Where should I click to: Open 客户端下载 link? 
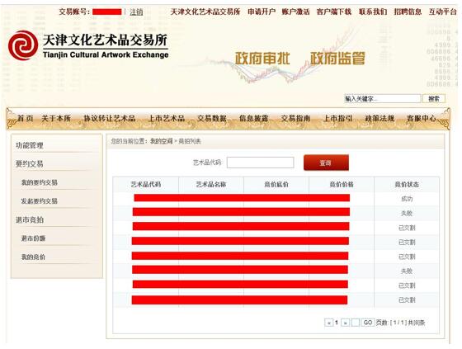coord(334,12)
